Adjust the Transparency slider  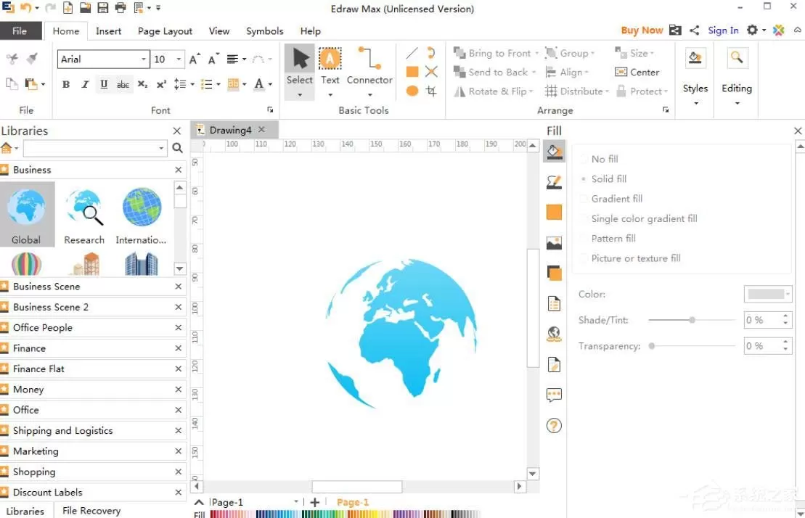[652, 346]
